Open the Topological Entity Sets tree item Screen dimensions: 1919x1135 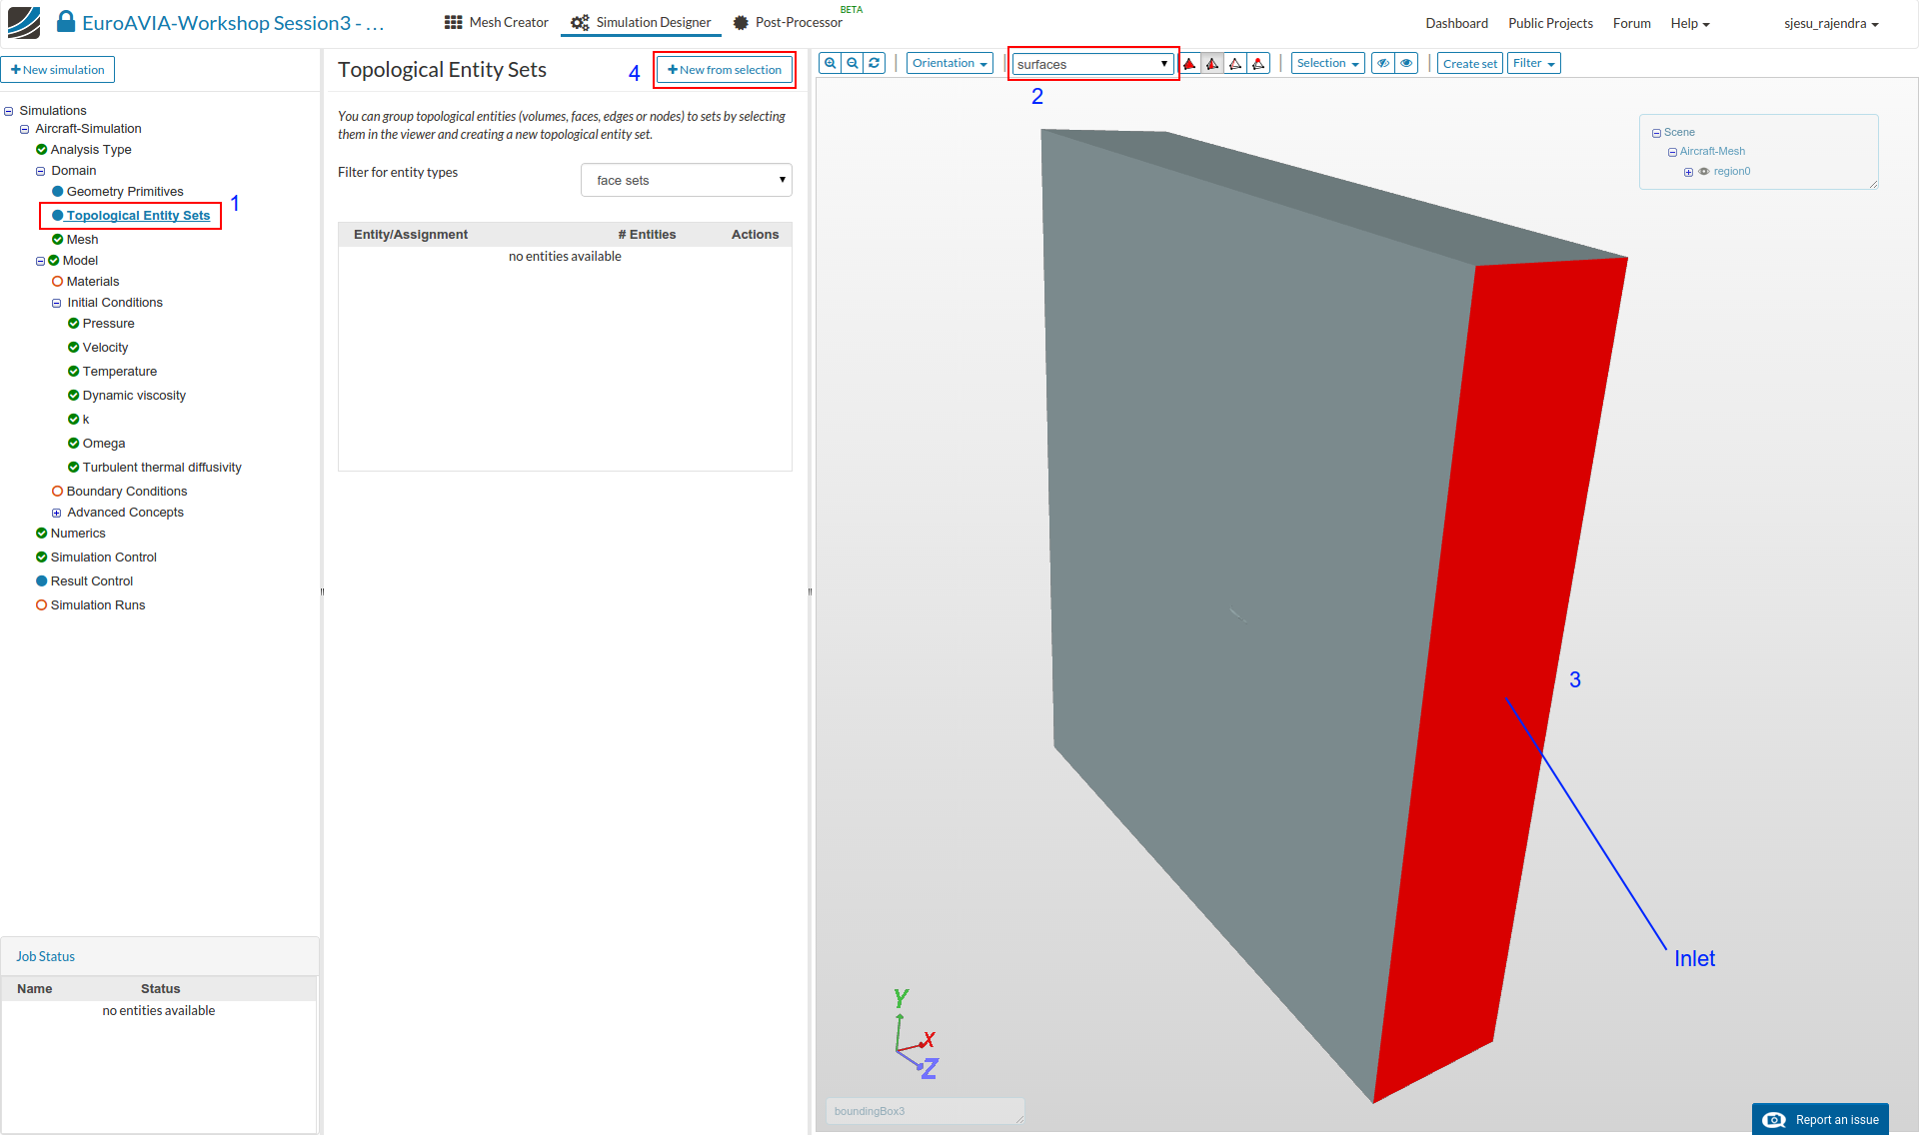[x=138, y=216]
